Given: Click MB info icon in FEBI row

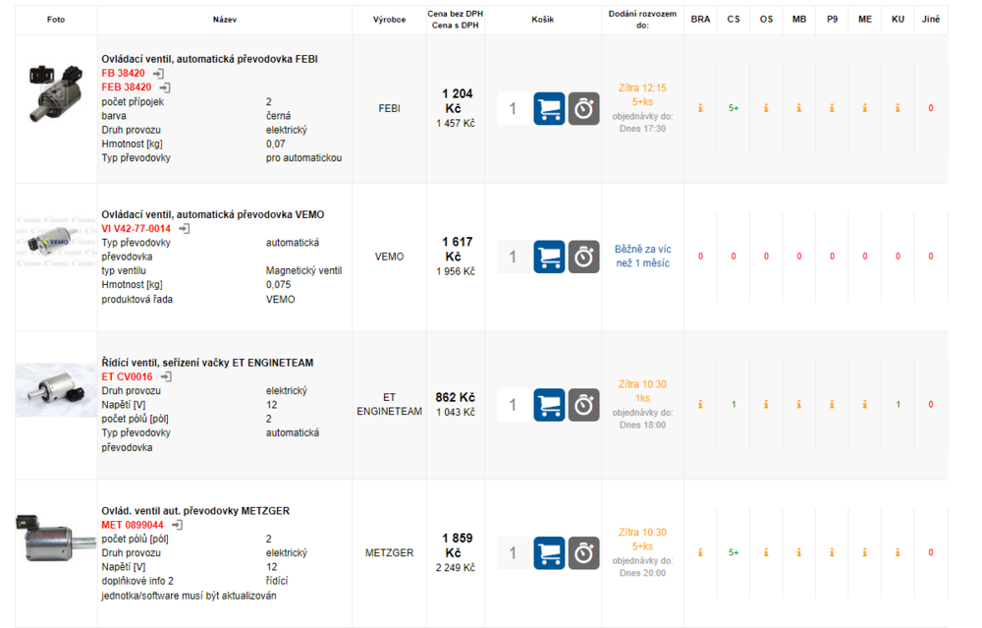Looking at the screenshot, I should tap(799, 108).
